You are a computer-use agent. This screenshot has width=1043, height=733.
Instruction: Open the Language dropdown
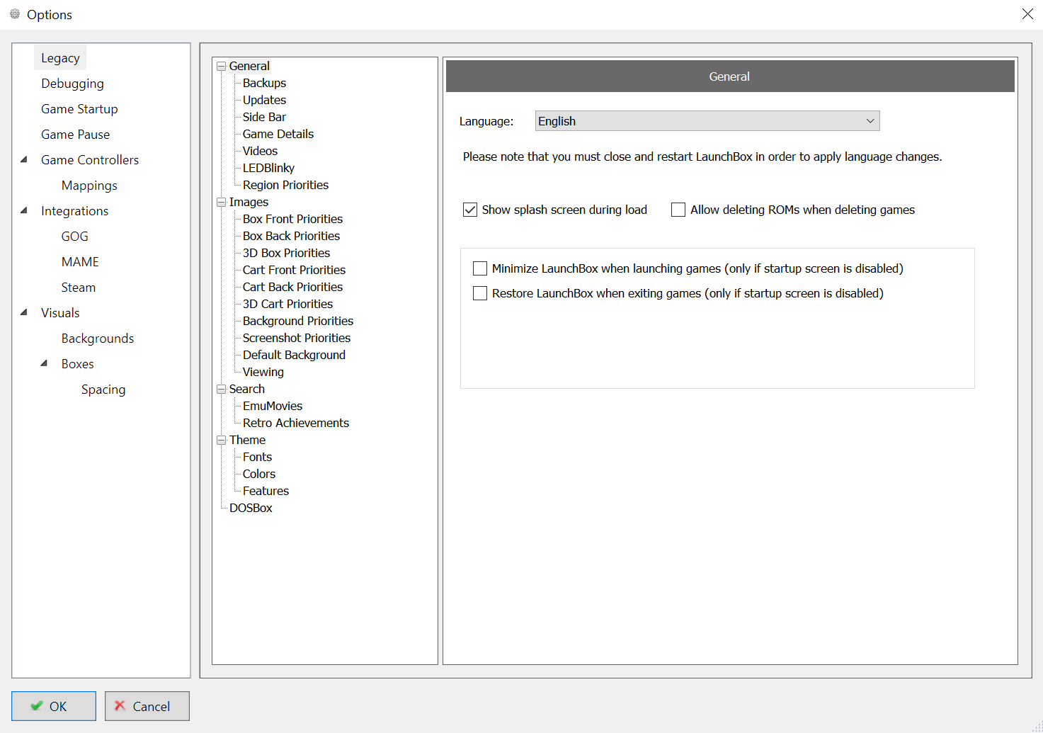click(x=707, y=121)
